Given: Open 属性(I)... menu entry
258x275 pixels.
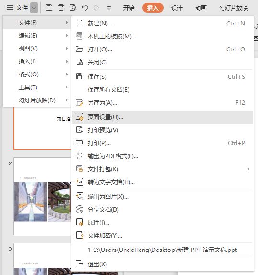Looking at the screenshot, I should 163,223.
